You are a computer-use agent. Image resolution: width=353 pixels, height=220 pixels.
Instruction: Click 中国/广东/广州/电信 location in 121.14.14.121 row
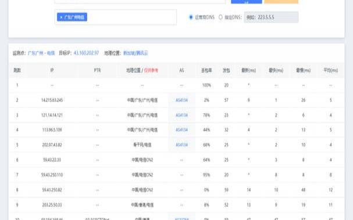(142, 116)
